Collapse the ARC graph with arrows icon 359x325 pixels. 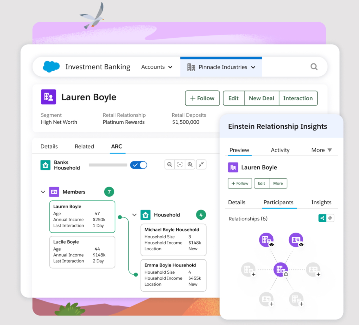pyautogui.click(x=201, y=164)
